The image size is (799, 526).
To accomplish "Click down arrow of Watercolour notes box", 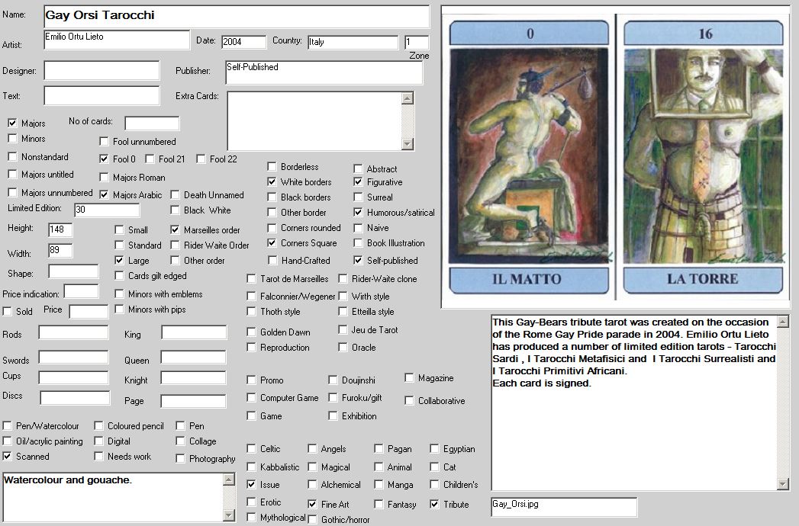I will (x=227, y=513).
